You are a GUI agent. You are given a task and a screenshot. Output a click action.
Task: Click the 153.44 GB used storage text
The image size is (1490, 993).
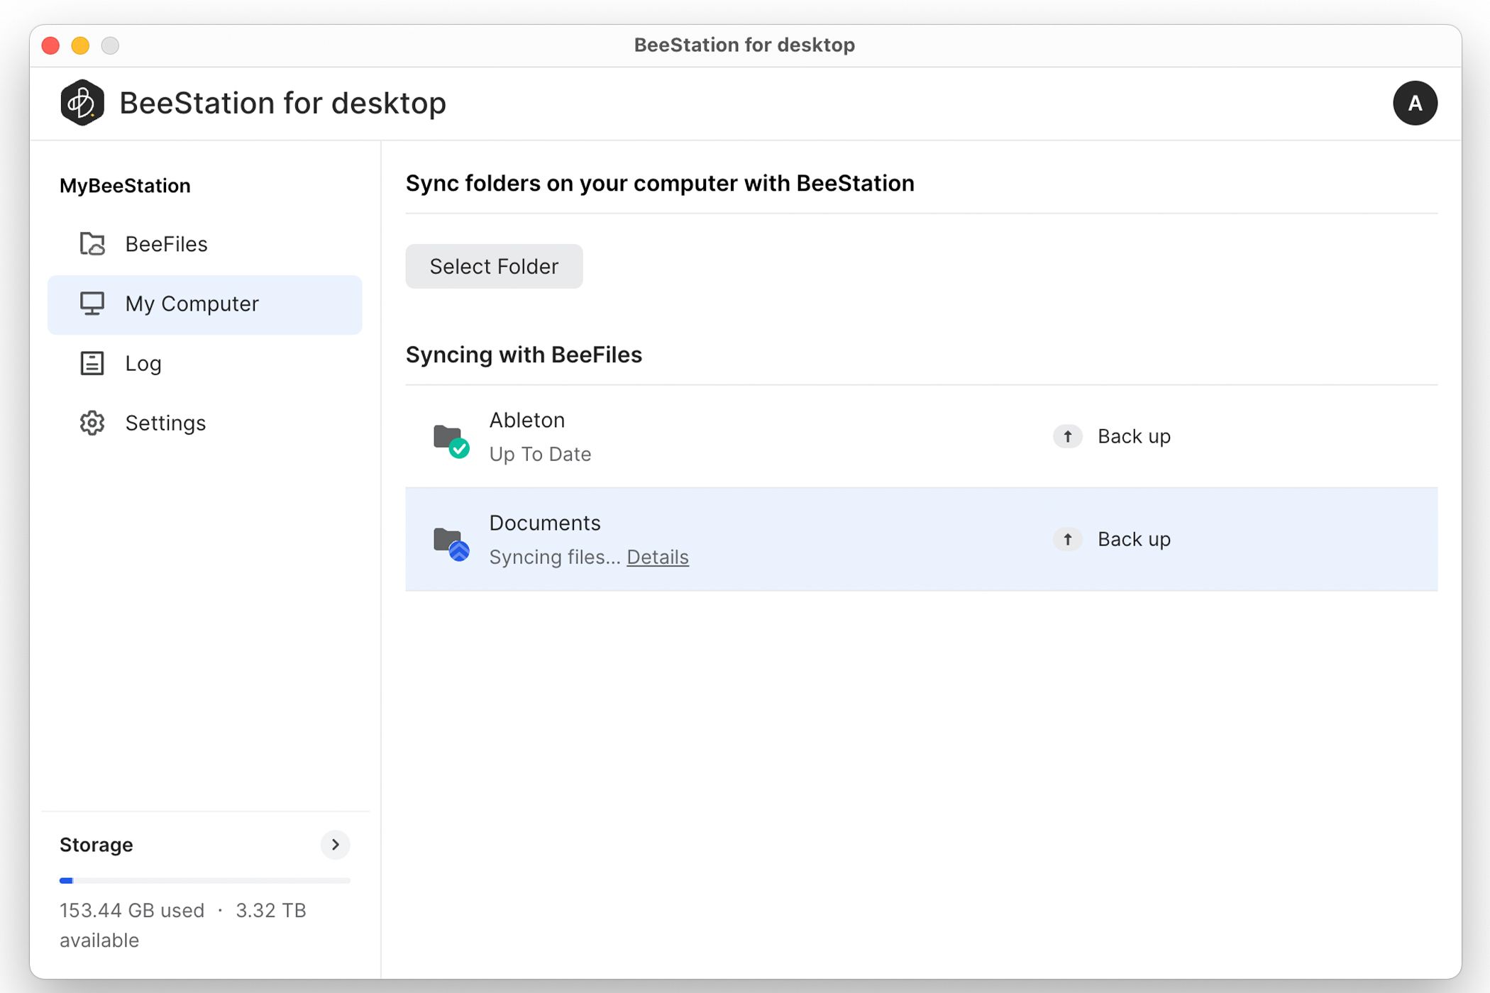click(132, 910)
